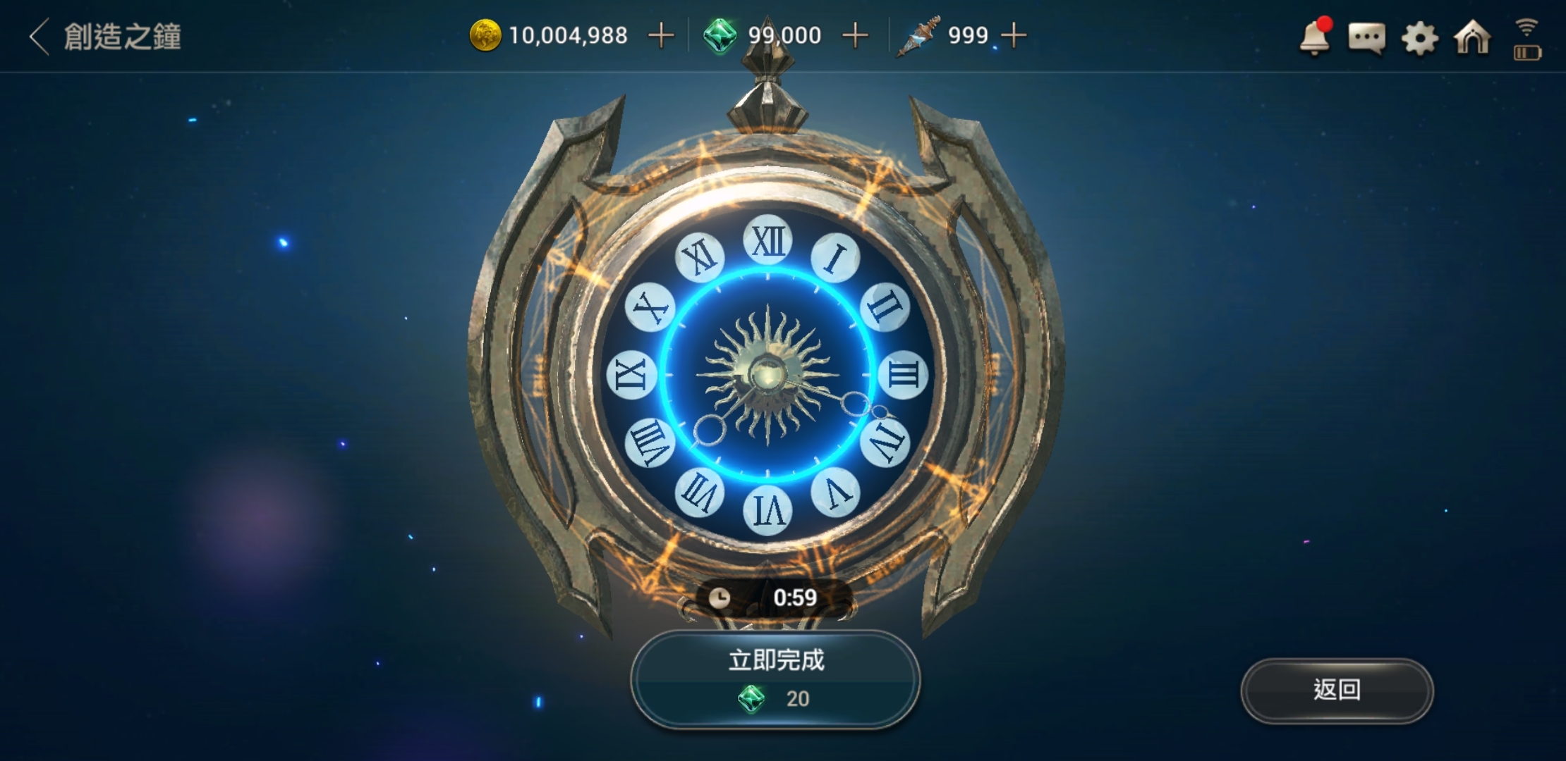This screenshot has height=761, width=1566.
Task: Tap the back arrow beside 創造之鐘
Action: pos(40,37)
